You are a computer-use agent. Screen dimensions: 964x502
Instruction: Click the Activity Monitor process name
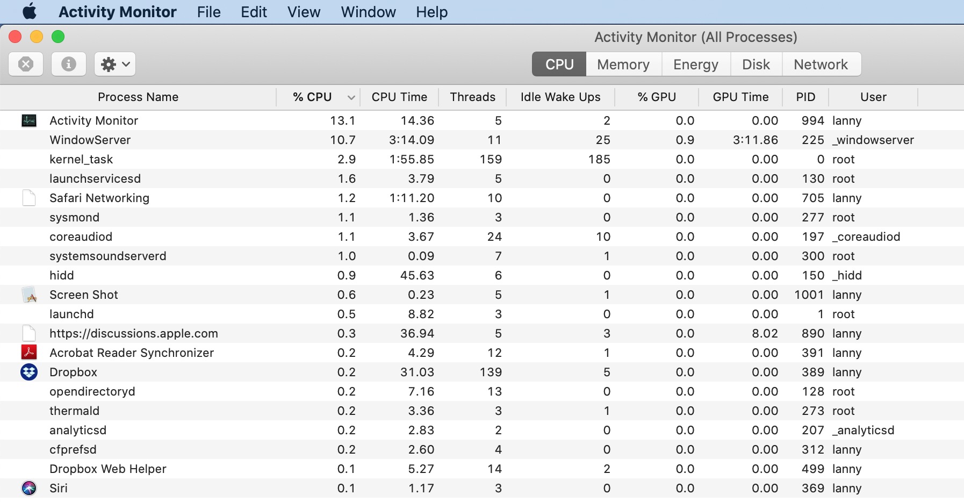(94, 120)
